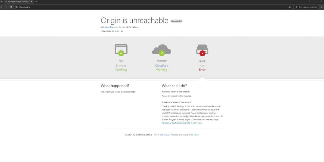This screenshot has height=162, width=324.
Task: Open the Cloudflare link under Amsterdam
Action: (162, 66)
